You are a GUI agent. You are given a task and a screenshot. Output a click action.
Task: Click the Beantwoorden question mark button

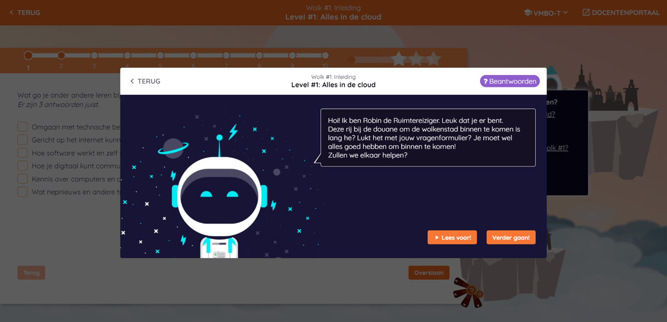point(510,81)
